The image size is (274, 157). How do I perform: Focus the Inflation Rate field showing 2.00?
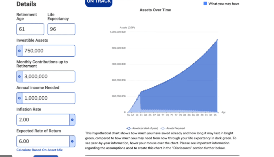43,120
